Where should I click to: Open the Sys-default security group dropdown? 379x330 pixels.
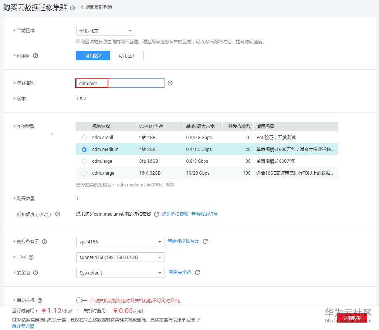point(121,273)
